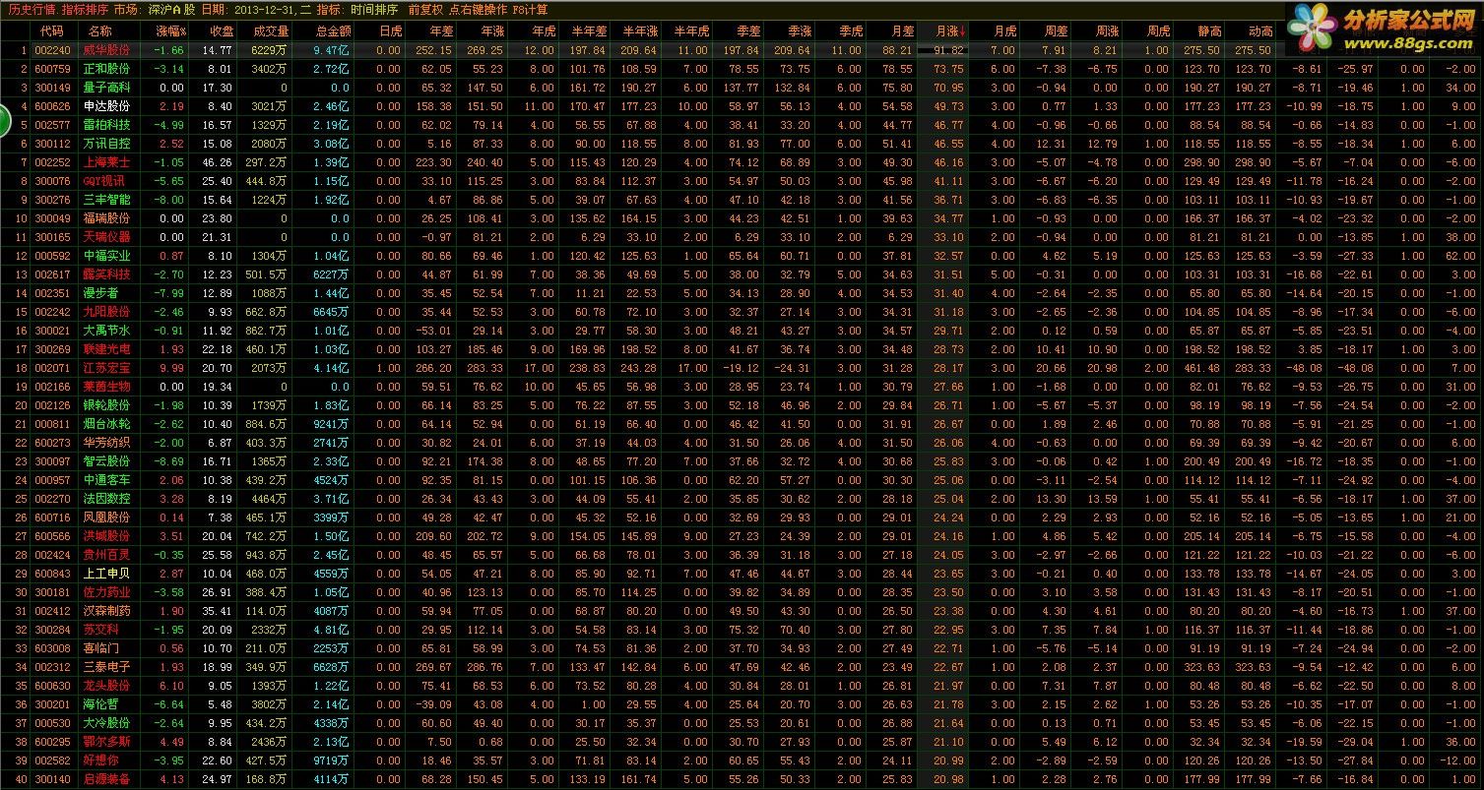Sort by the 总金额 column header

[331, 31]
